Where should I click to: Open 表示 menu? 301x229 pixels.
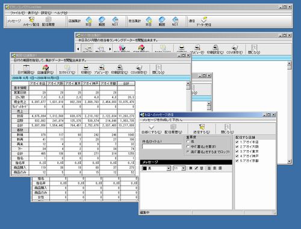click(33, 13)
